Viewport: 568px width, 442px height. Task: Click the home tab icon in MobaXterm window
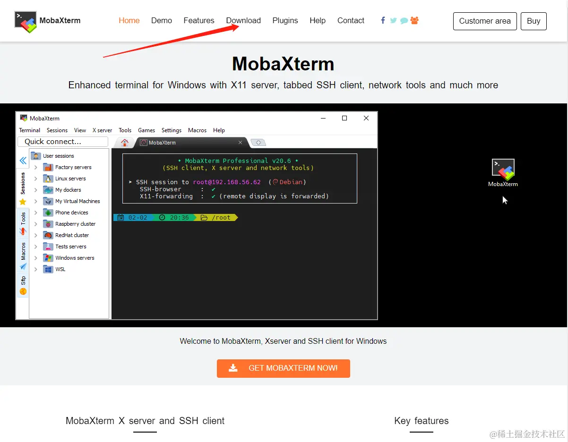pos(124,143)
